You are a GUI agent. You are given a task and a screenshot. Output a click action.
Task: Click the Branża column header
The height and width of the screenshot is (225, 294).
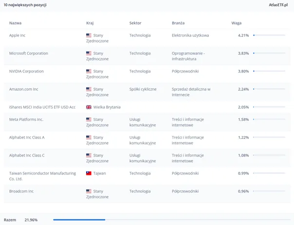pos(178,23)
